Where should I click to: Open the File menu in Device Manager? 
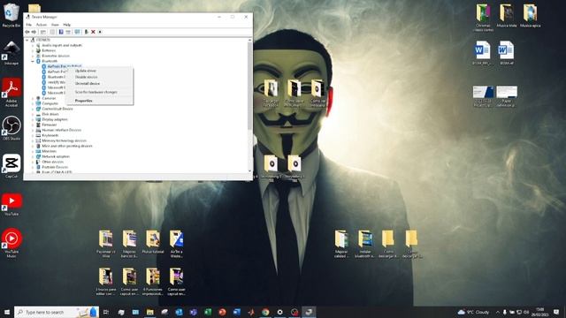[29, 25]
